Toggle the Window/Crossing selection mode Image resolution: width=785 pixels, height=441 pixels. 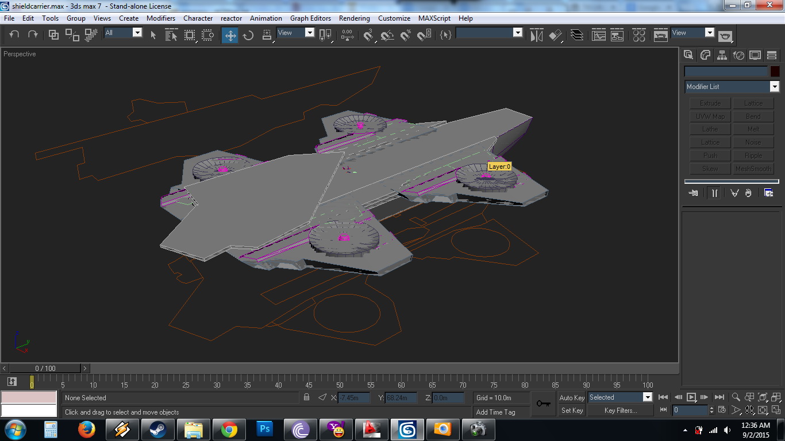[x=208, y=35]
